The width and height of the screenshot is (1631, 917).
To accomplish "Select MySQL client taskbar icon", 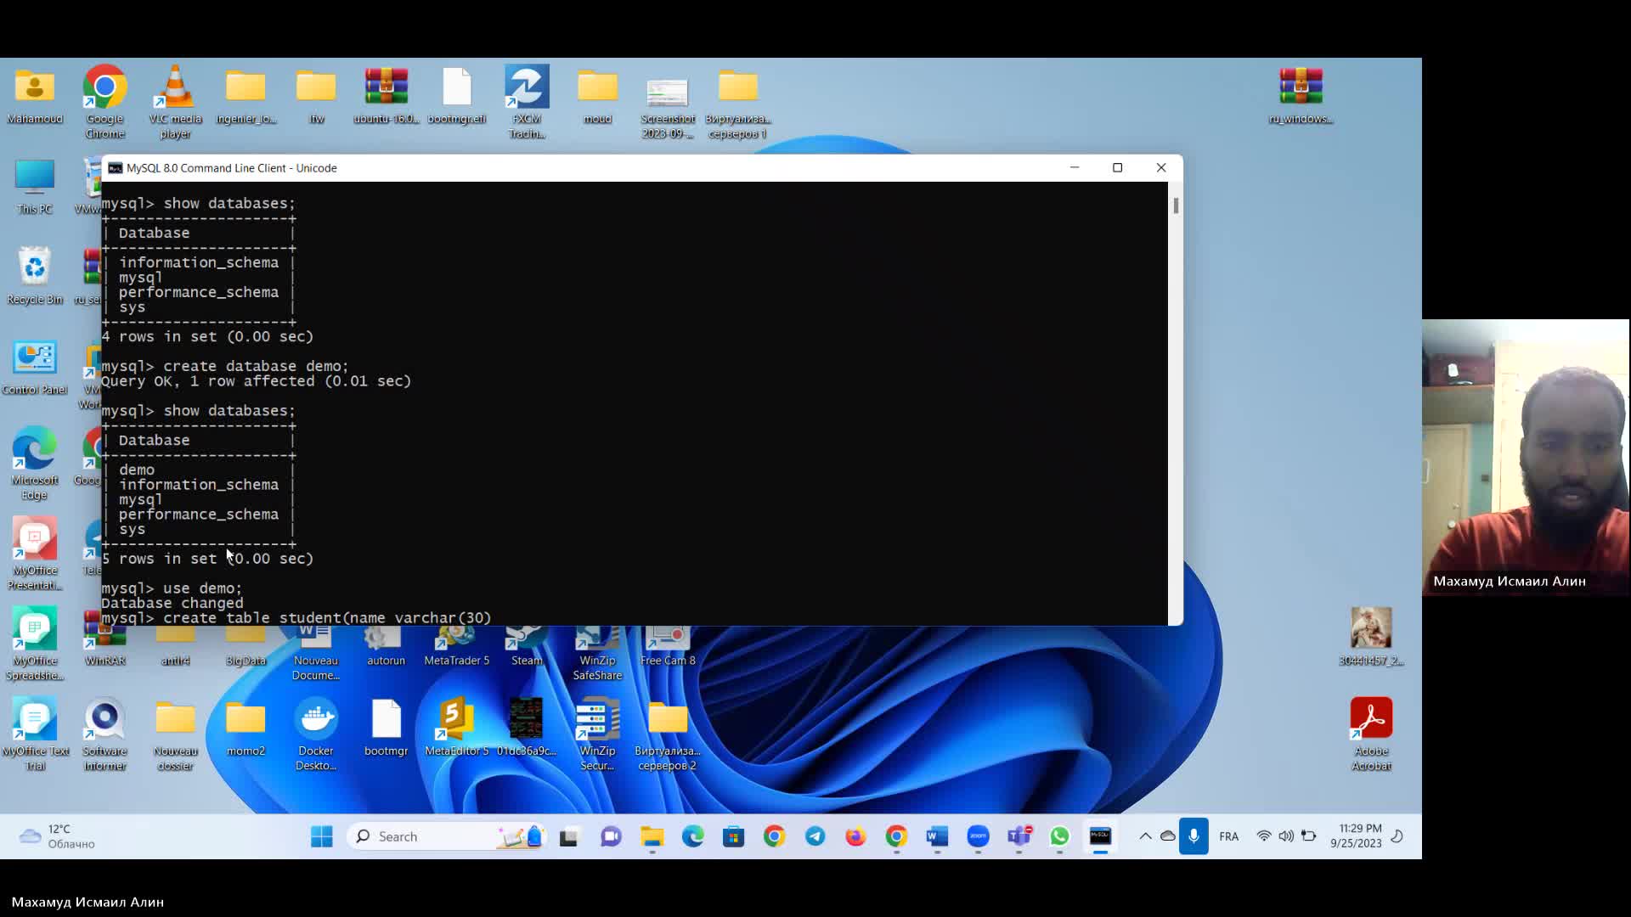I will click(1100, 836).
